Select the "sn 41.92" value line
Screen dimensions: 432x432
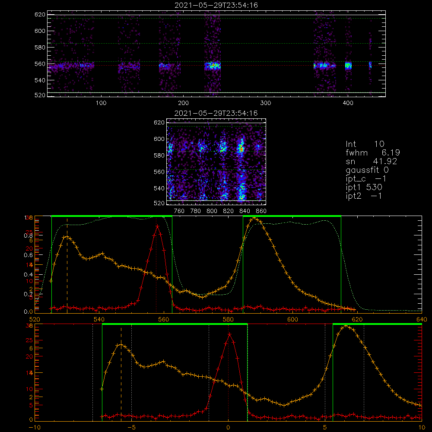pos(372,162)
